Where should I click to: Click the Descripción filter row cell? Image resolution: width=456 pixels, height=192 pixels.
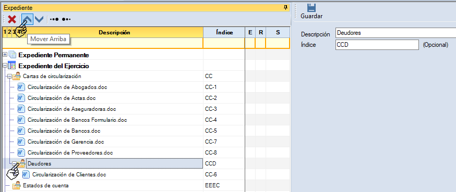103,43
